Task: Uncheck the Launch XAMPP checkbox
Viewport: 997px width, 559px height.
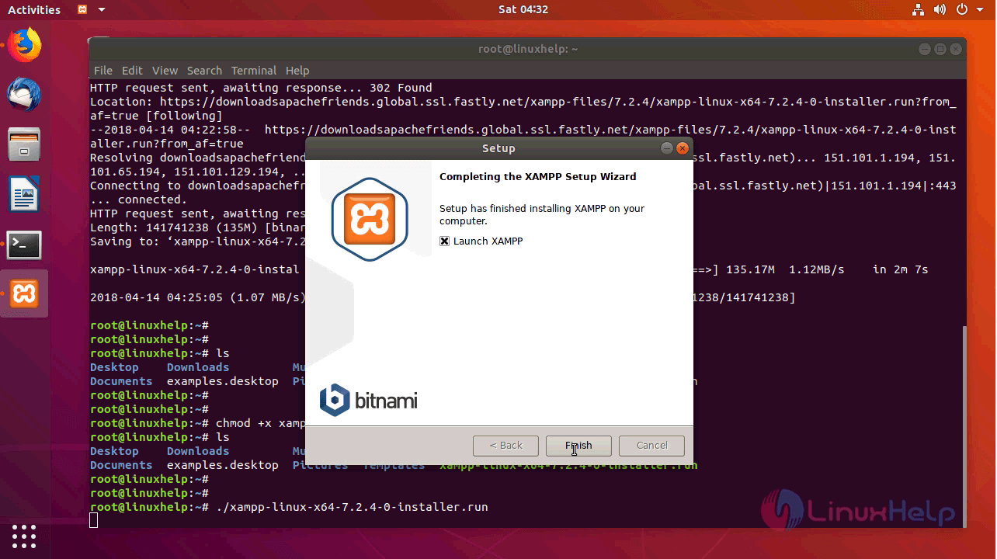Action: 444,241
